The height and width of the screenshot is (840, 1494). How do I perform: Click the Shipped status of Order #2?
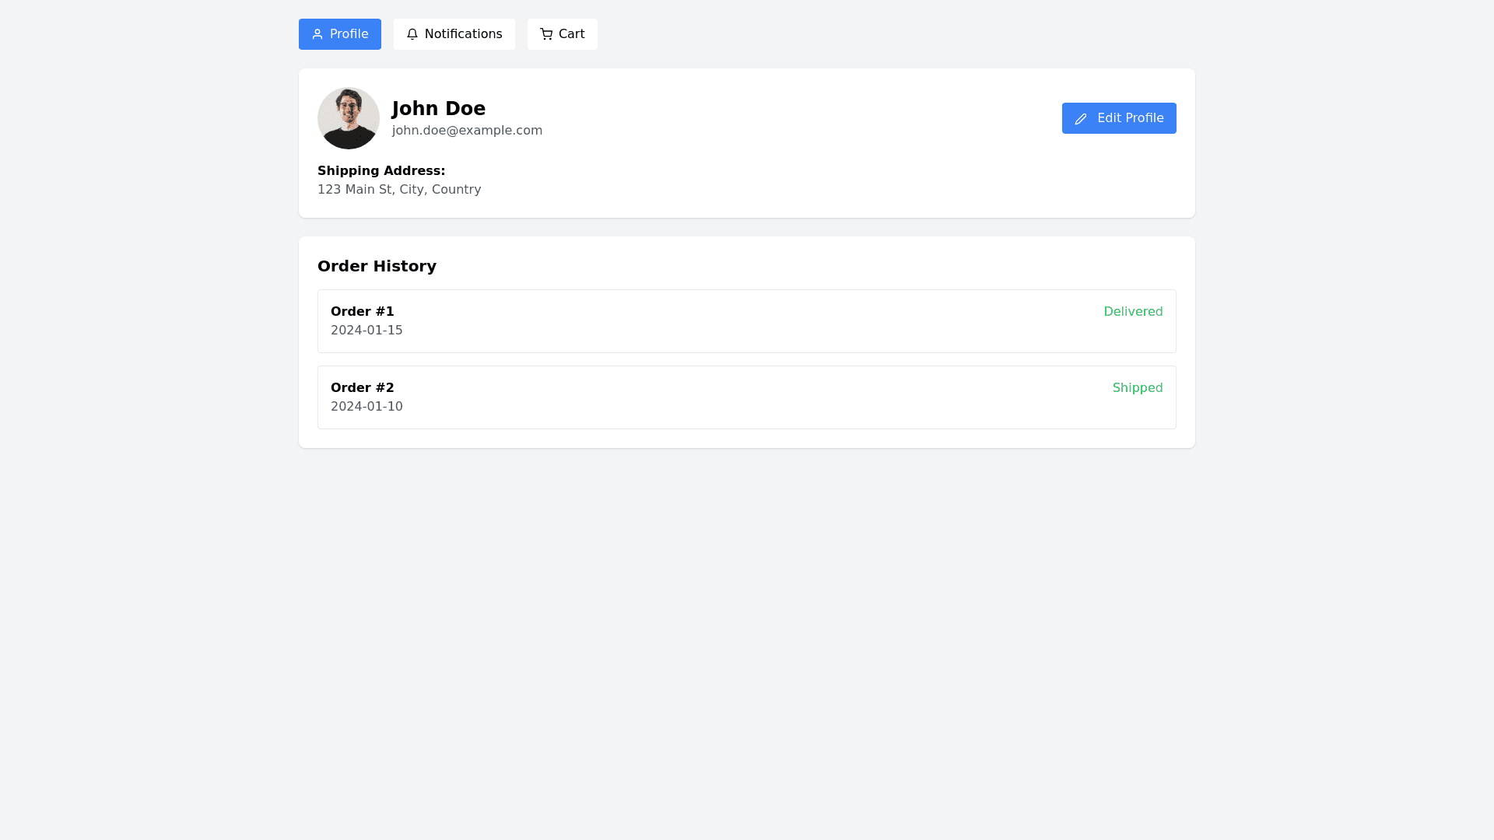tap(1138, 388)
